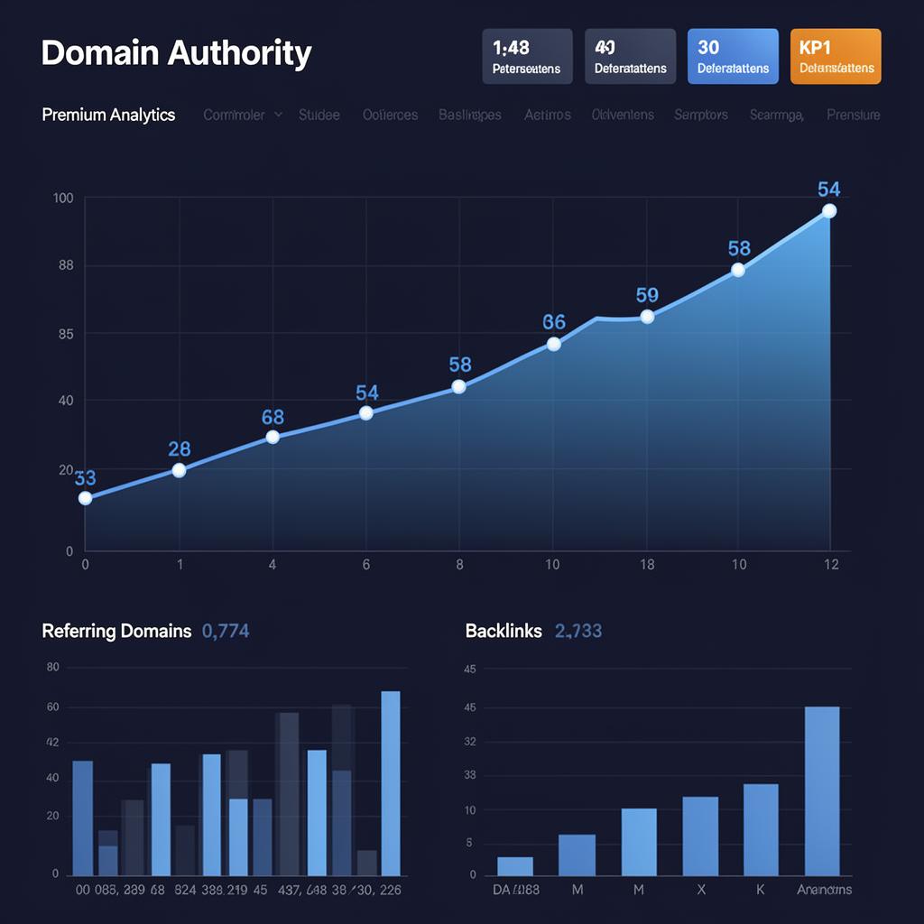This screenshot has width=924, height=924.
Task: Open the Comnroler dropdown chevron
Action: pyautogui.click(x=278, y=115)
